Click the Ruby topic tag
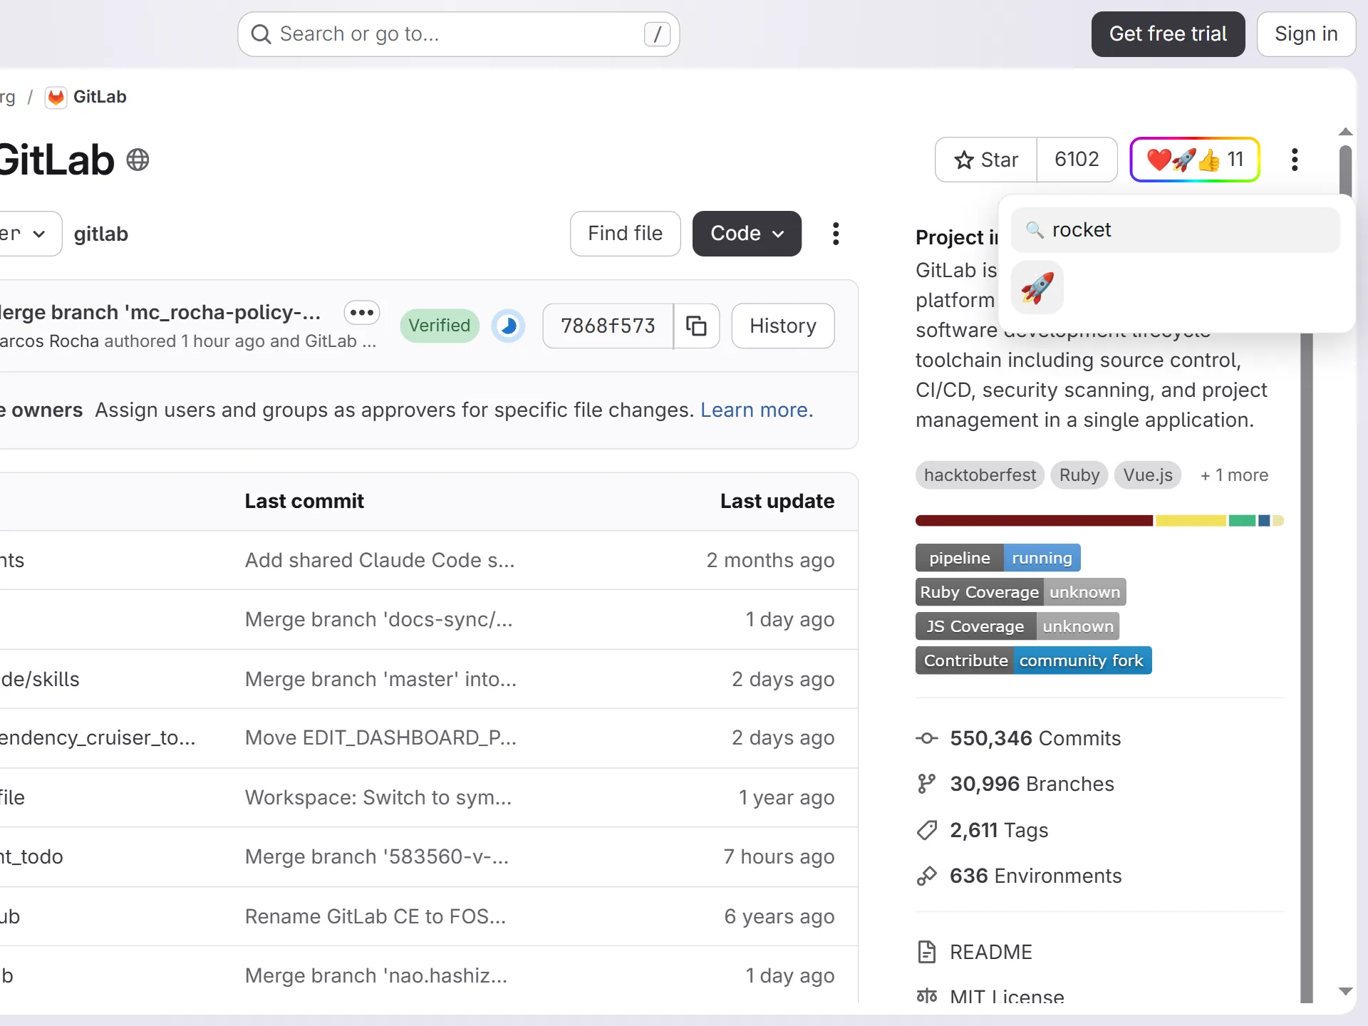1368x1026 pixels. [1079, 475]
